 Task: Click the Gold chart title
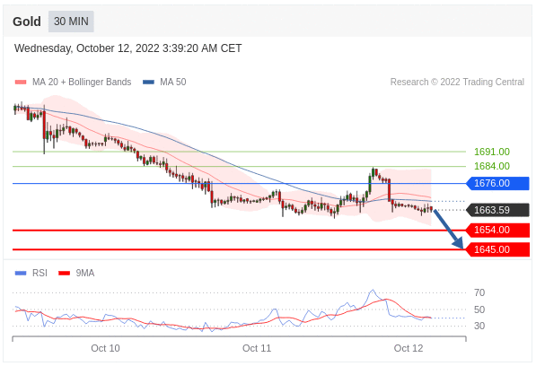coord(27,22)
